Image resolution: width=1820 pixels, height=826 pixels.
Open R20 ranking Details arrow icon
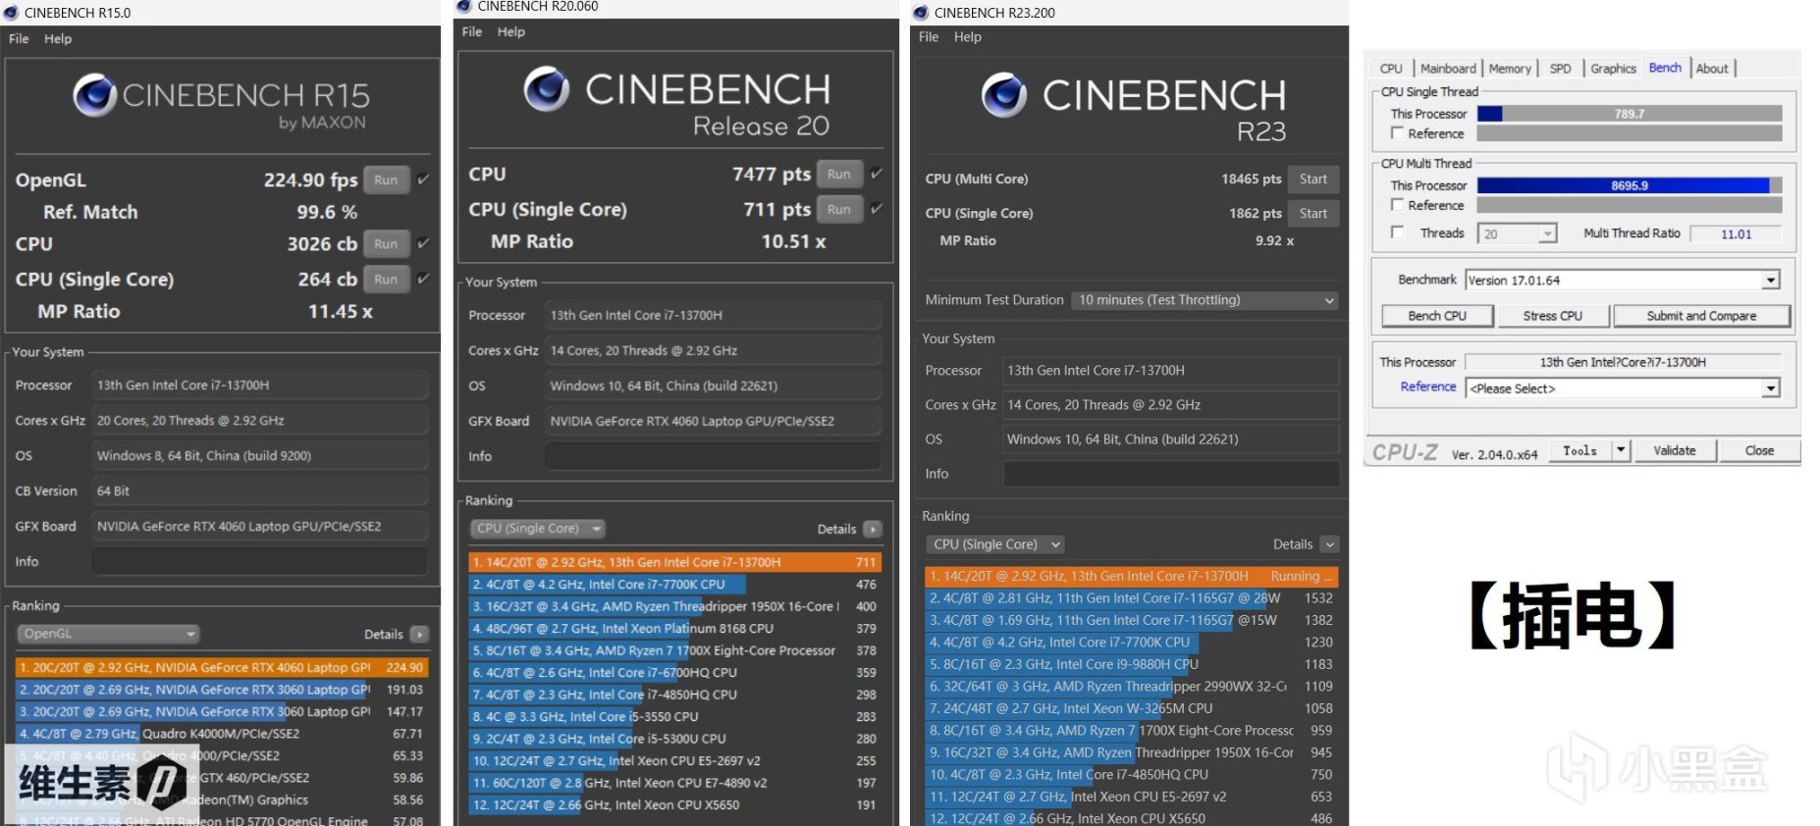pyautogui.click(x=873, y=529)
